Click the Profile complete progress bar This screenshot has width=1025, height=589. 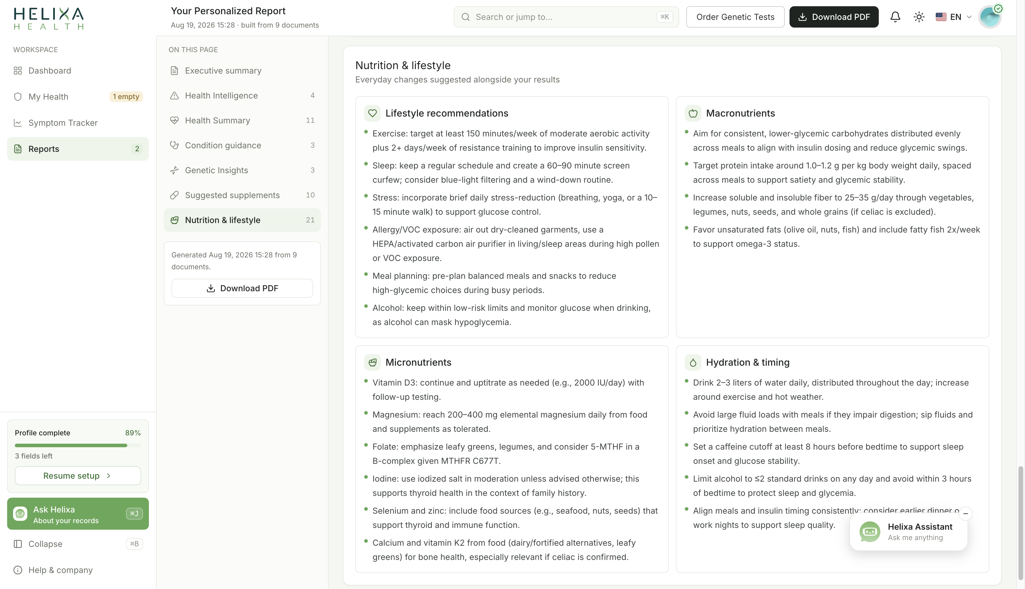click(x=78, y=445)
